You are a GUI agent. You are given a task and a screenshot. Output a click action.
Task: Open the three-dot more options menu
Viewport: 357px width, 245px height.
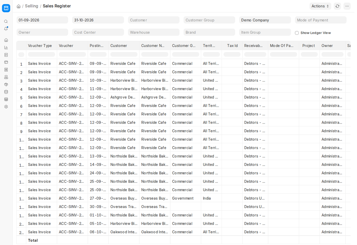(347, 6)
